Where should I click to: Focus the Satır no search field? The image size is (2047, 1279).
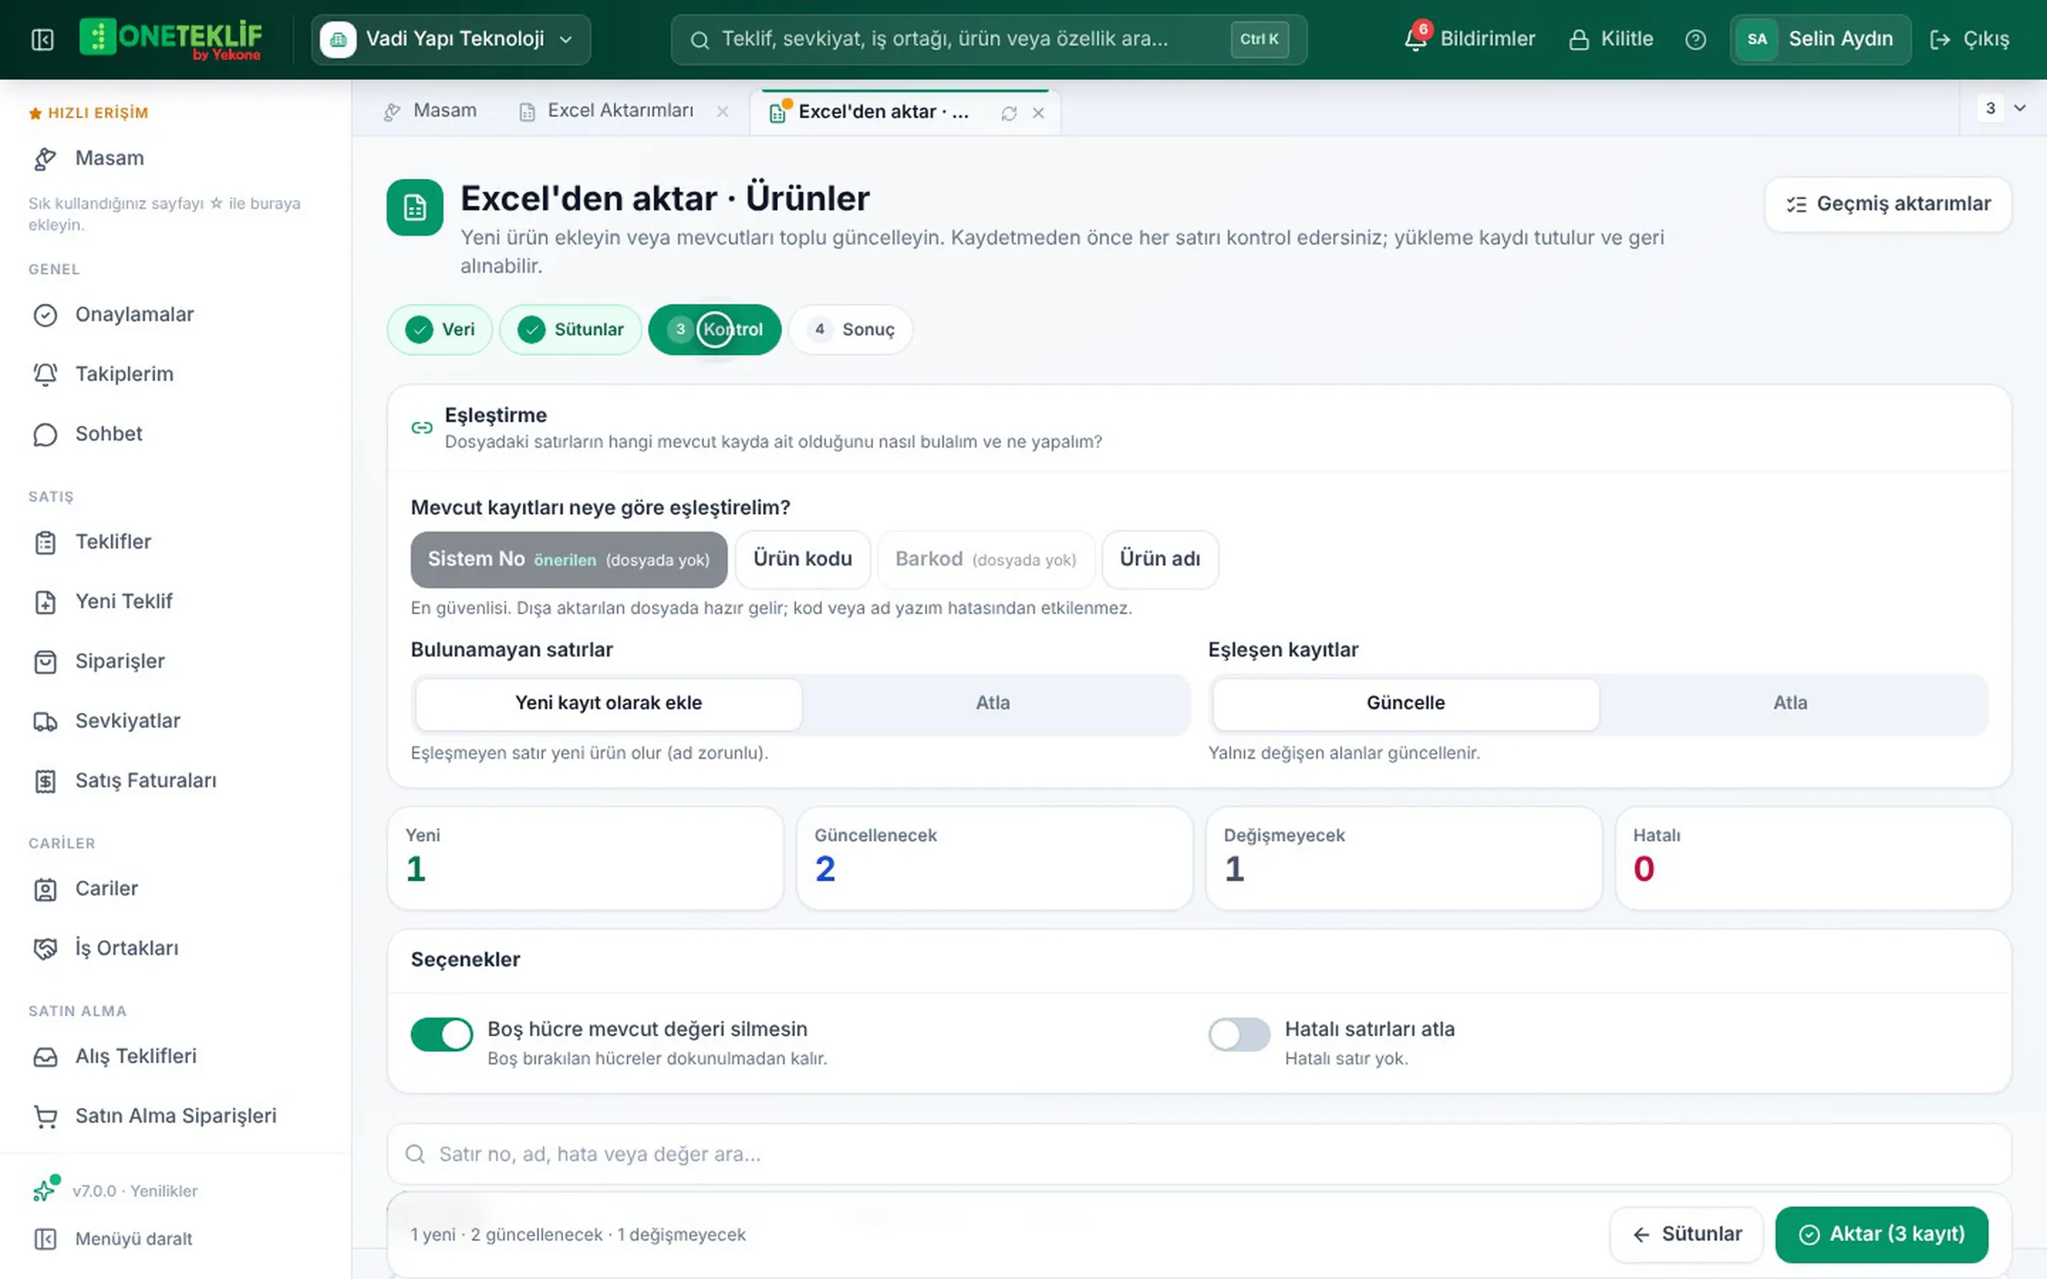(1199, 1154)
